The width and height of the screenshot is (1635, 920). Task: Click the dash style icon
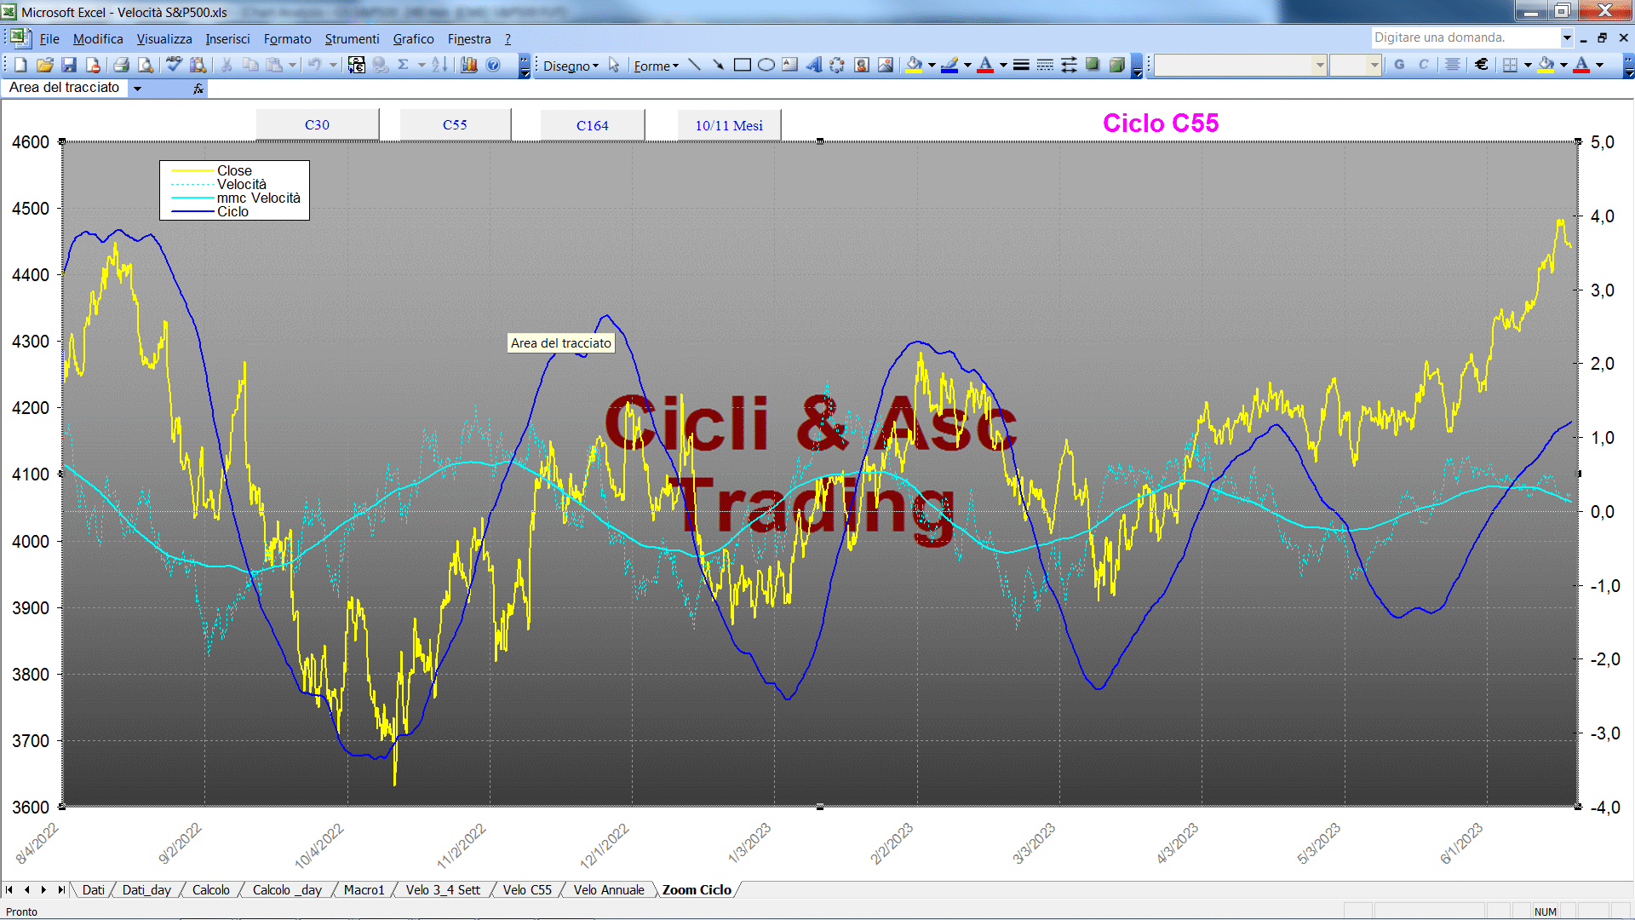tap(1045, 65)
